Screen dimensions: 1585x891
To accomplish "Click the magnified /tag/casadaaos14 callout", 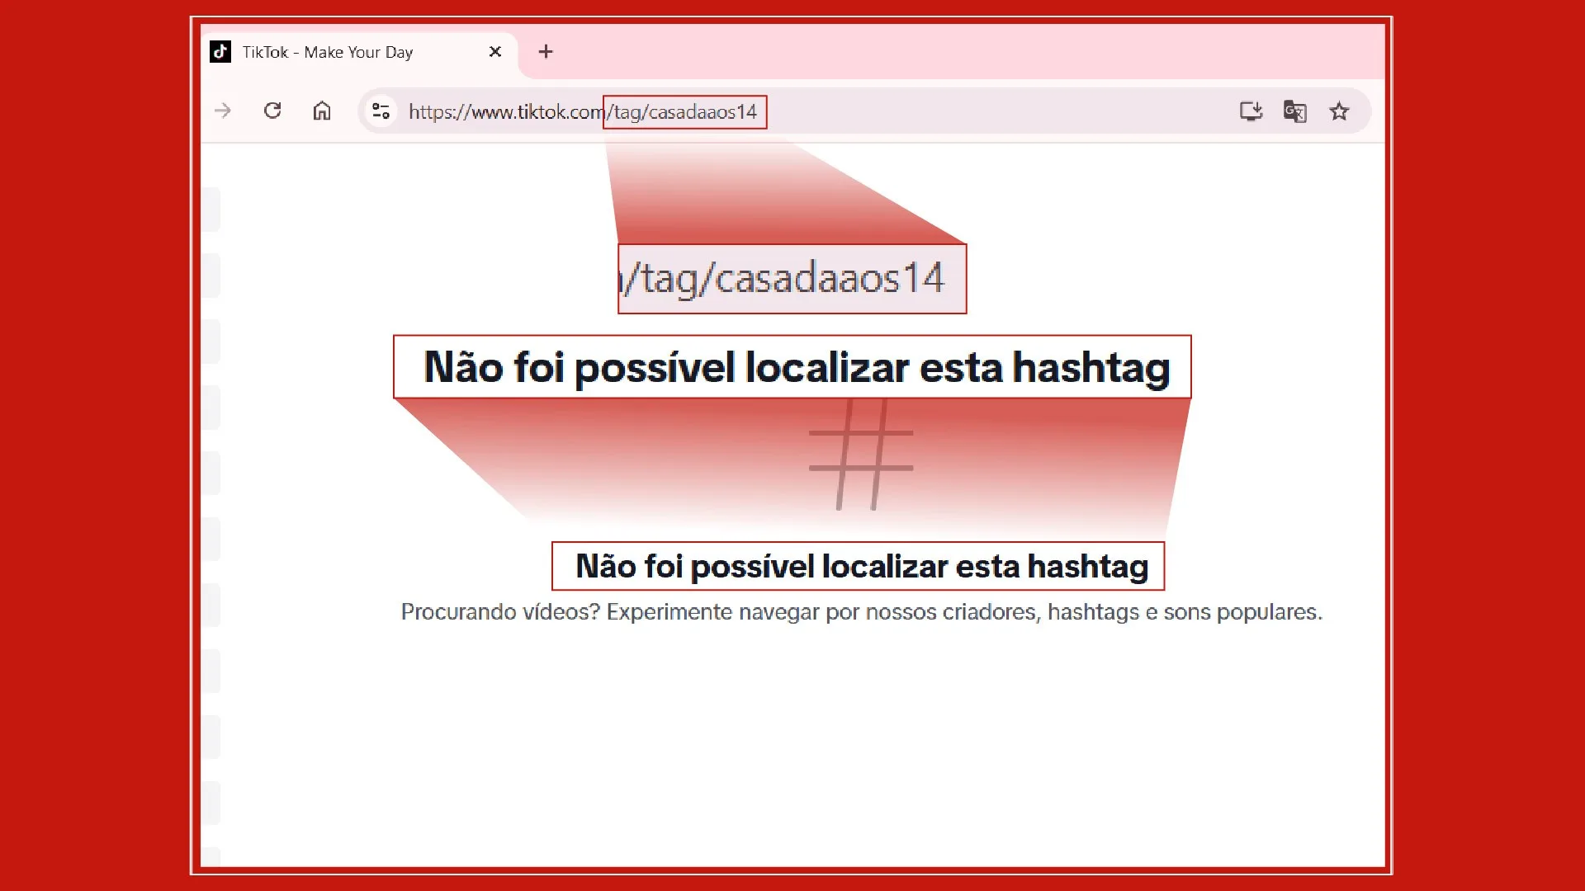I will [x=791, y=279].
